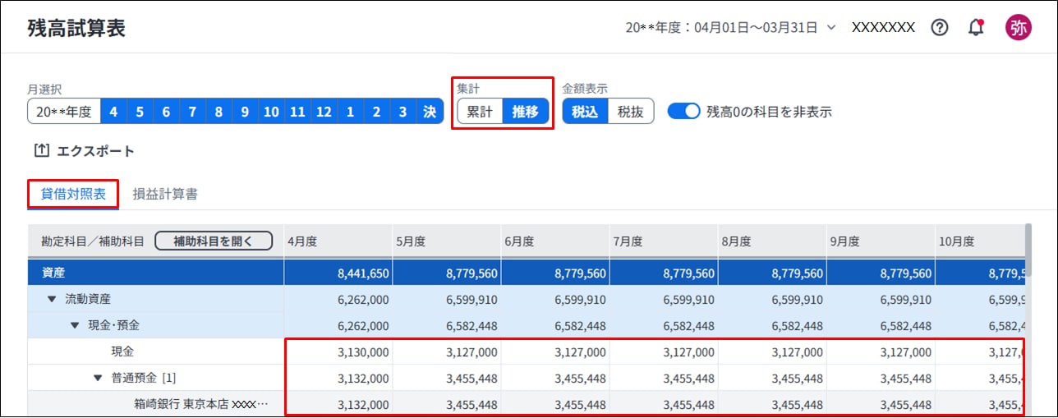Select month 8 in month selector
The width and height of the screenshot is (1058, 418).
pos(218,112)
